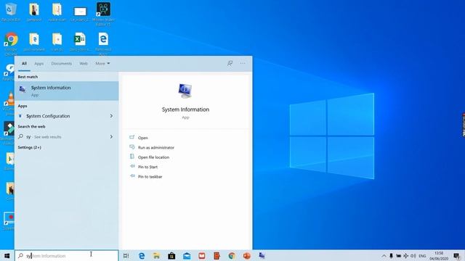Screen dimensions: 465x261
Task: Click the taskbar clock and date
Action: (439, 256)
